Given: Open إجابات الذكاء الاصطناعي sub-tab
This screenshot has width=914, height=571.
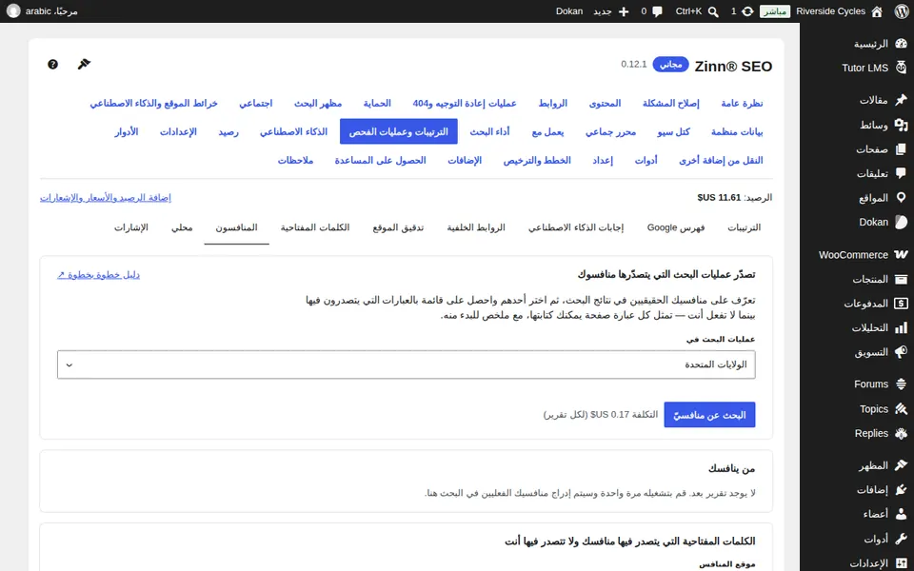Looking at the screenshot, I should (x=576, y=227).
